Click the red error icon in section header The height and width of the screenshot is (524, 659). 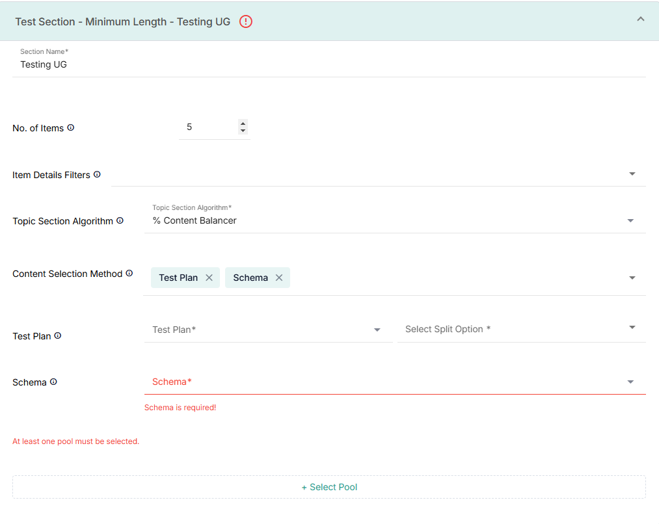(x=245, y=21)
